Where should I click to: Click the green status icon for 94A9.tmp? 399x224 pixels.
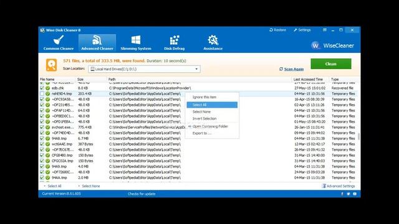[x=47, y=166]
